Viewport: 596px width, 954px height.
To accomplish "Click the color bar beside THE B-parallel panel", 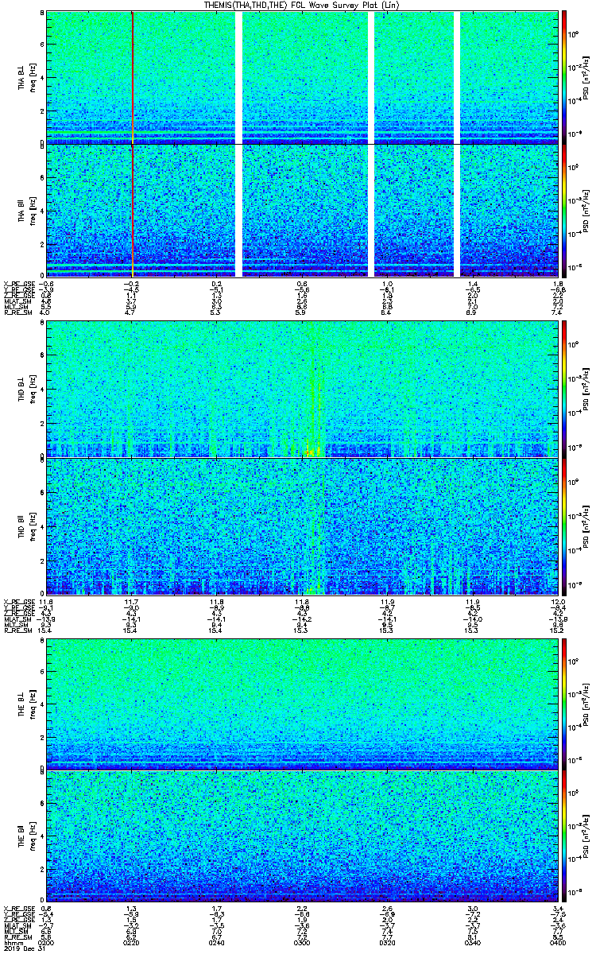I will point(564,837).
